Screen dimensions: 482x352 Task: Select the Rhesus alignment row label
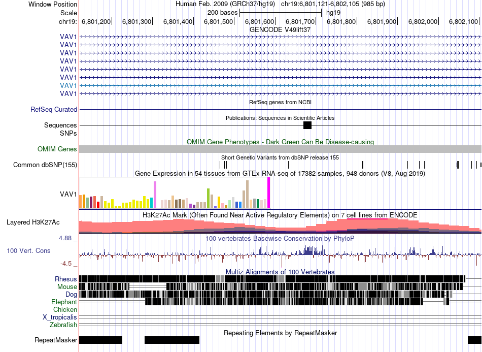point(66,279)
